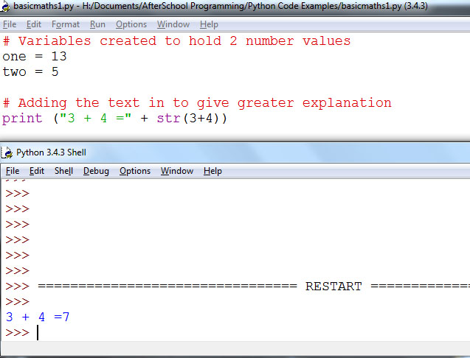Image resolution: width=470 pixels, height=358 pixels.
Task: Click the line 'one = 13'
Action: pyautogui.click(x=35, y=56)
